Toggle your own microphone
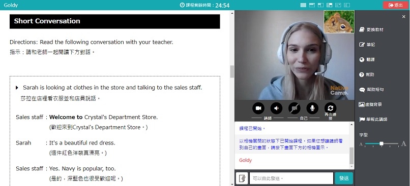 312,108
